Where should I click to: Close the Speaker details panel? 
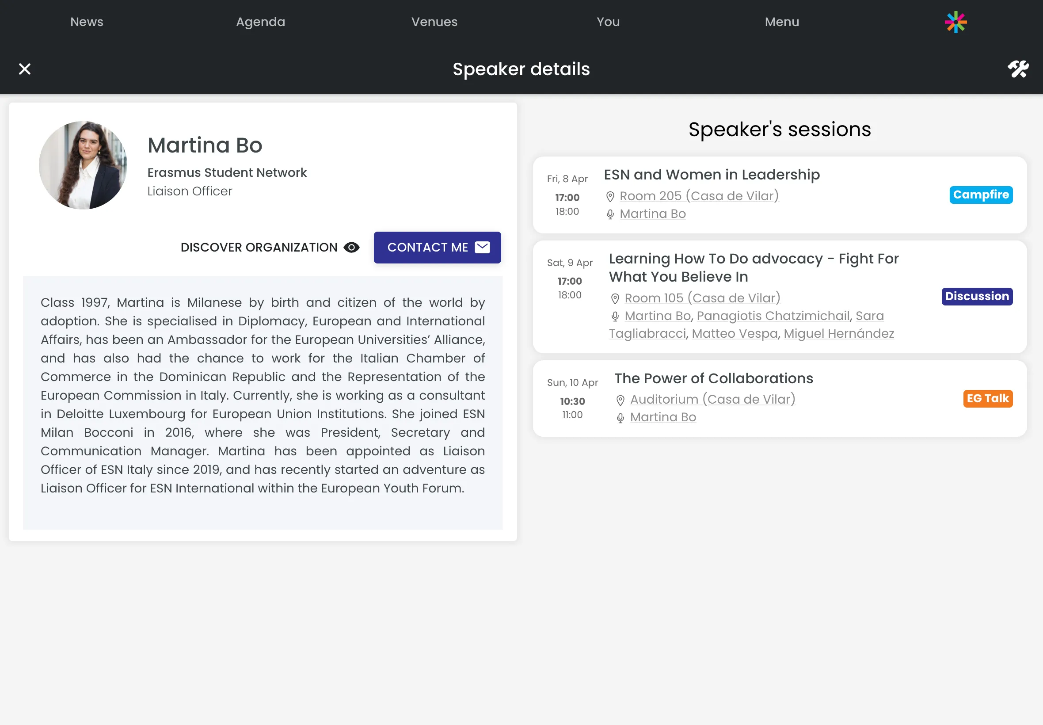pos(24,69)
